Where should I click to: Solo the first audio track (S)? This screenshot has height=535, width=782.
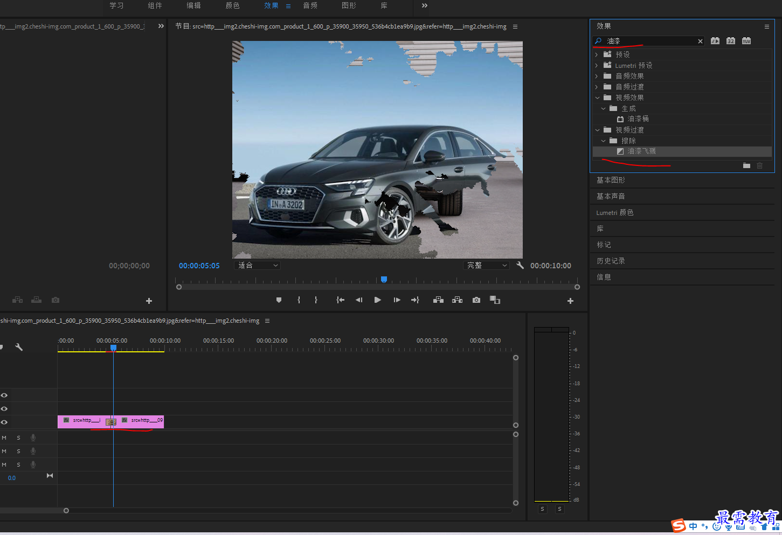coord(18,437)
